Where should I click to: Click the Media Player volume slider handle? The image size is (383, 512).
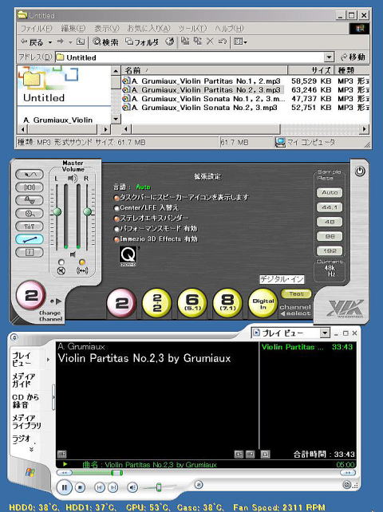(x=159, y=487)
